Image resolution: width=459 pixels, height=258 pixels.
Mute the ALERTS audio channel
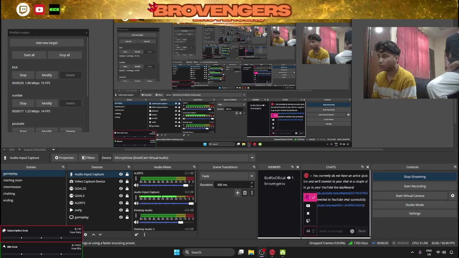136,185
